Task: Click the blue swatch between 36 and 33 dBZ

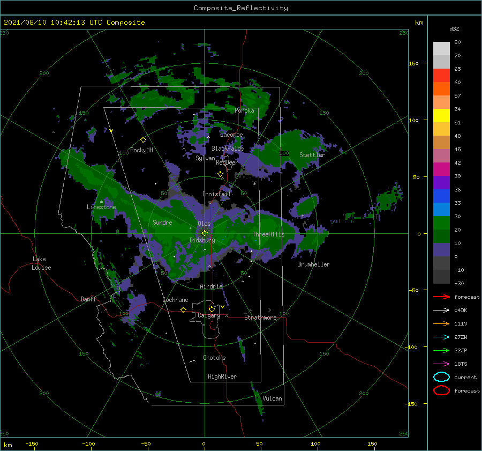Action: pyautogui.click(x=441, y=196)
